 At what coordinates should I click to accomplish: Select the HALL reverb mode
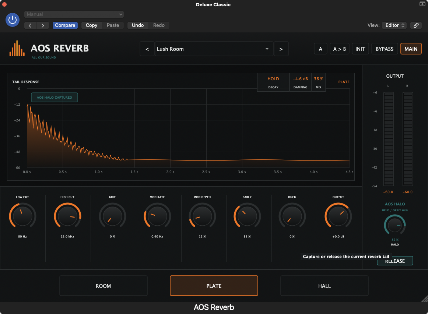click(324, 286)
